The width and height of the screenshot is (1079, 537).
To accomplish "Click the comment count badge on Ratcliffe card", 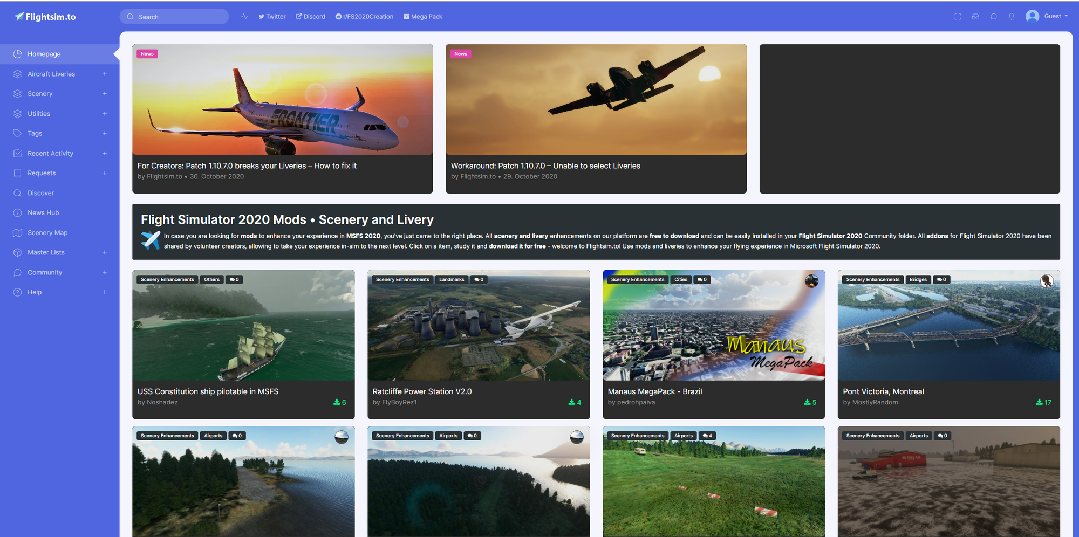I will [x=479, y=279].
